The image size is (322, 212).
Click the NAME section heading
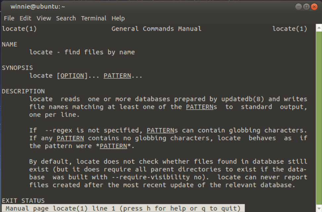(x=10, y=44)
